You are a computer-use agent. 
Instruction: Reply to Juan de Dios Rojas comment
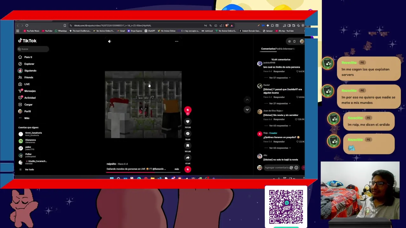279,119
